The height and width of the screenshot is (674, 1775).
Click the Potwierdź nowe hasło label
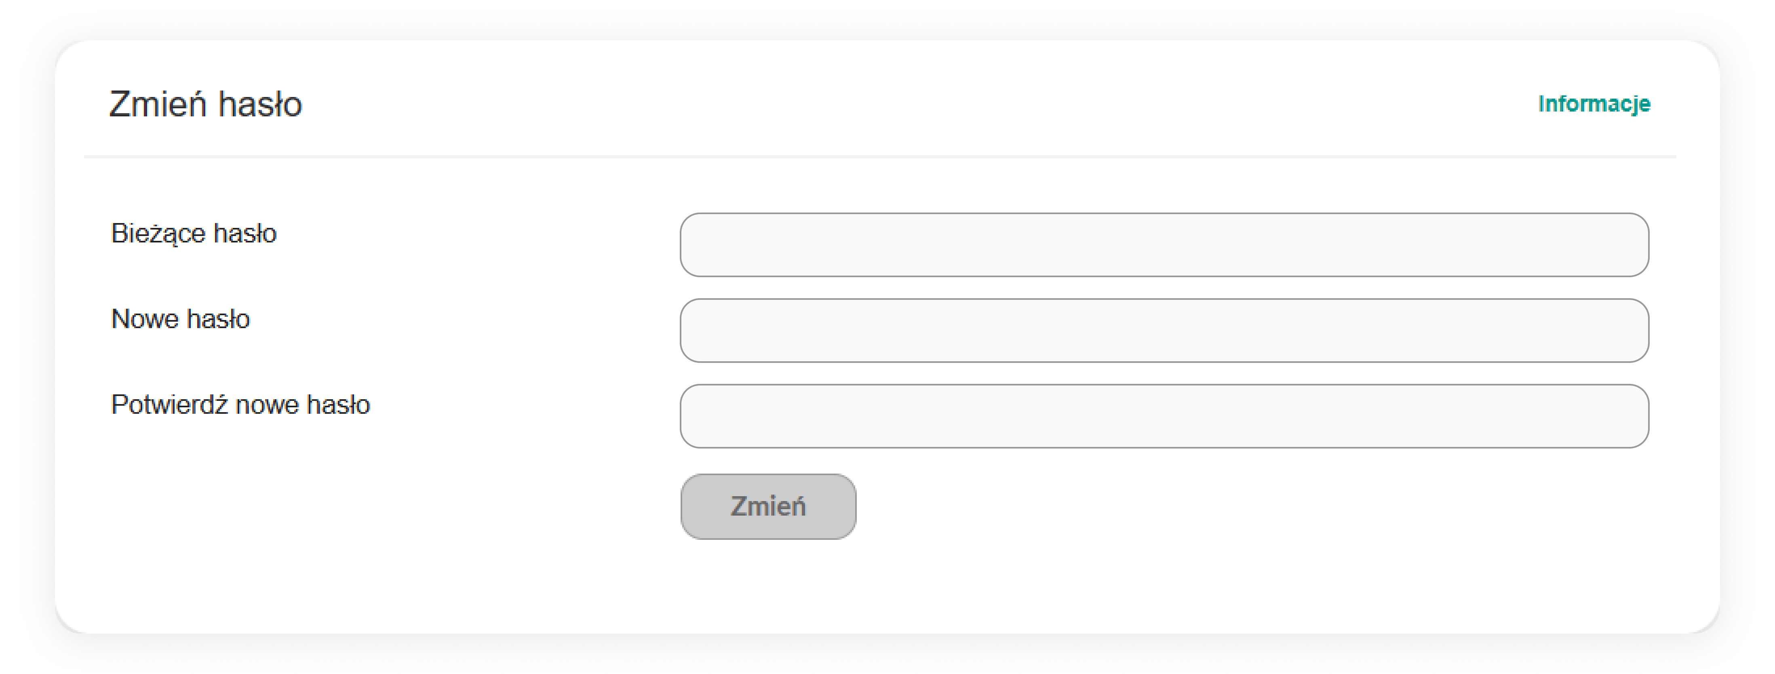coord(240,404)
